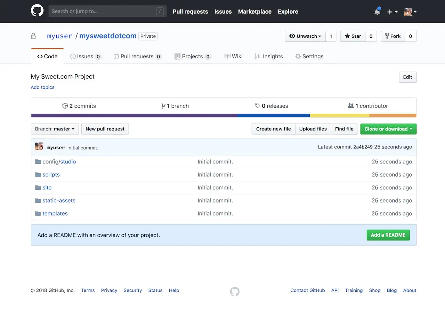Screen dimensions: 445x314
Task: View the 2 commits history
Action: coord(79,106)
